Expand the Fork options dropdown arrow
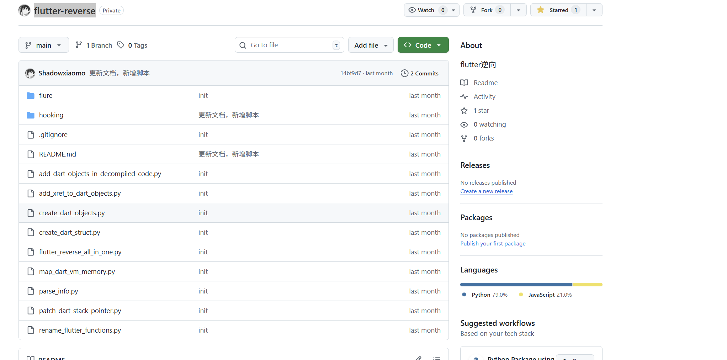Viewport: 727px width, 360px height. 519,10
